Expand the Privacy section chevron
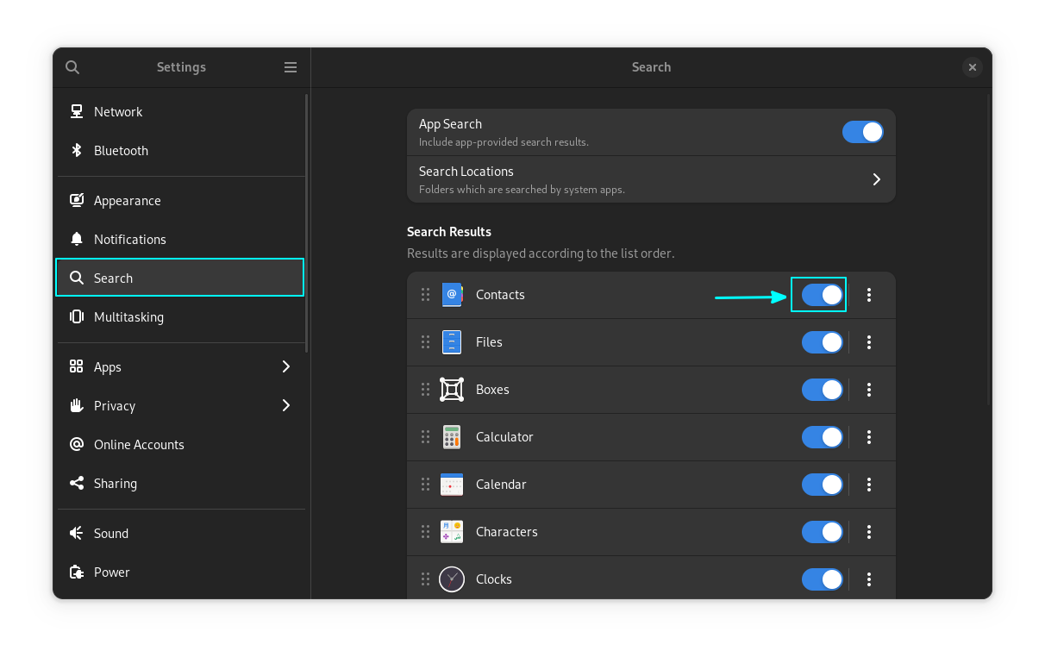 286,406
